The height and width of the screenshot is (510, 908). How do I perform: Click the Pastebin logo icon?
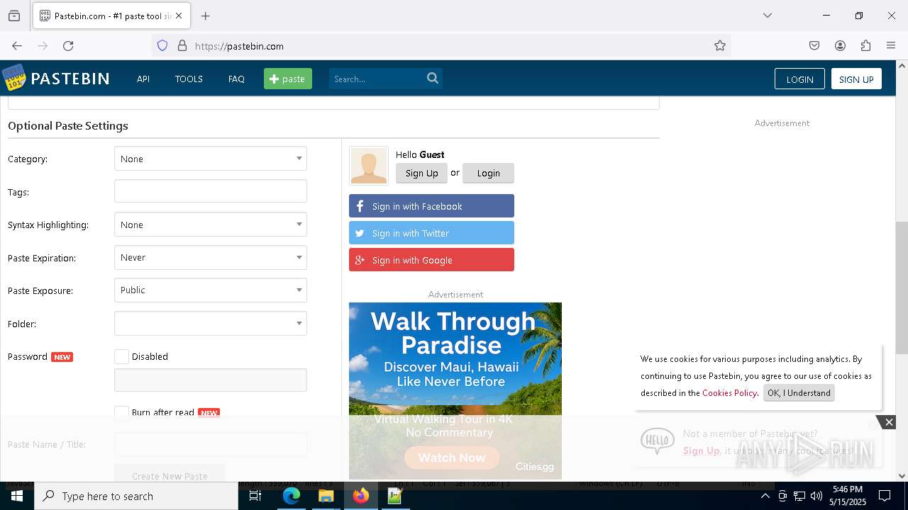[13, 78]
